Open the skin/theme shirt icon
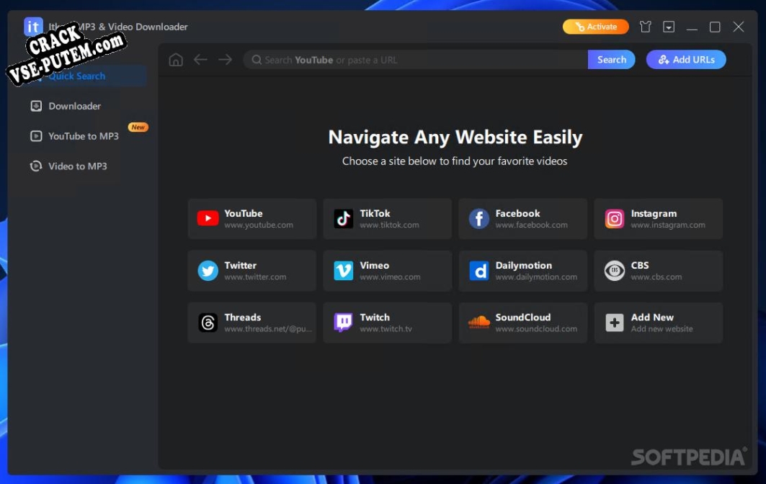The height and width of the screenshot is (484, 766). pyautogui.click(x=646, y=27)
